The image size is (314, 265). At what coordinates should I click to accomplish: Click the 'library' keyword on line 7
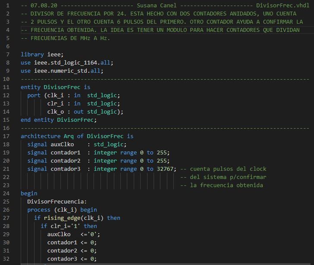tap(32, 54)
